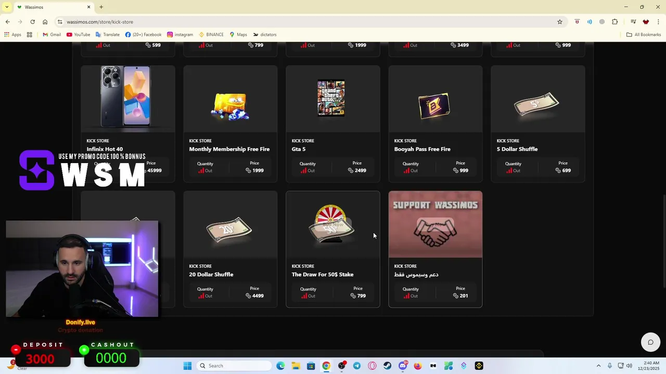Image resolution: width=666 pixels, height=374 pixels.
Task: Open the Translate bookmark
Action: pyautogui.click(x=107, y=35)
